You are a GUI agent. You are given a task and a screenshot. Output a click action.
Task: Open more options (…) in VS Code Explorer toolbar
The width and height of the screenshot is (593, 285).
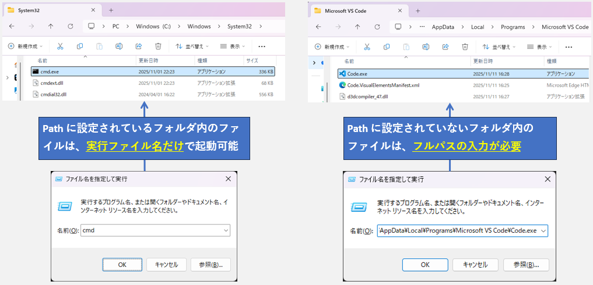pos(569,47)
